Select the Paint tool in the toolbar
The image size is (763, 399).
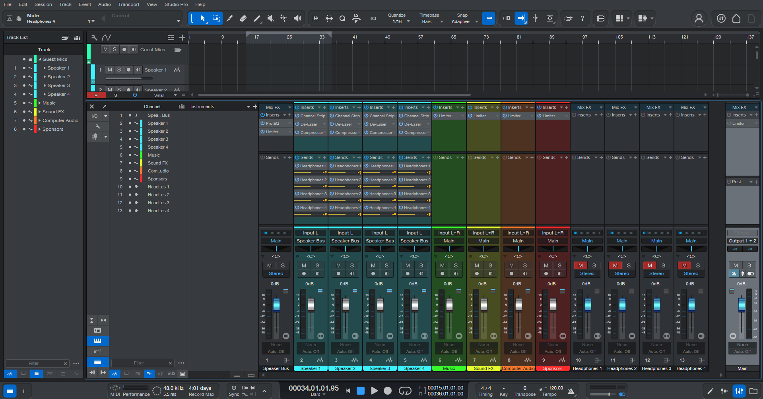pyautogui.click(x=257, y=18)
